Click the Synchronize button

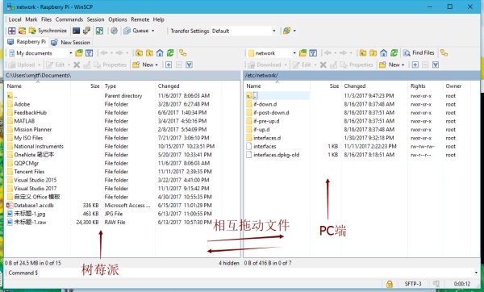(48, 31)
